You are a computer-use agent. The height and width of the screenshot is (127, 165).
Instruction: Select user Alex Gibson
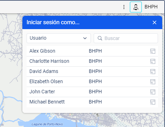click(92, 51)
